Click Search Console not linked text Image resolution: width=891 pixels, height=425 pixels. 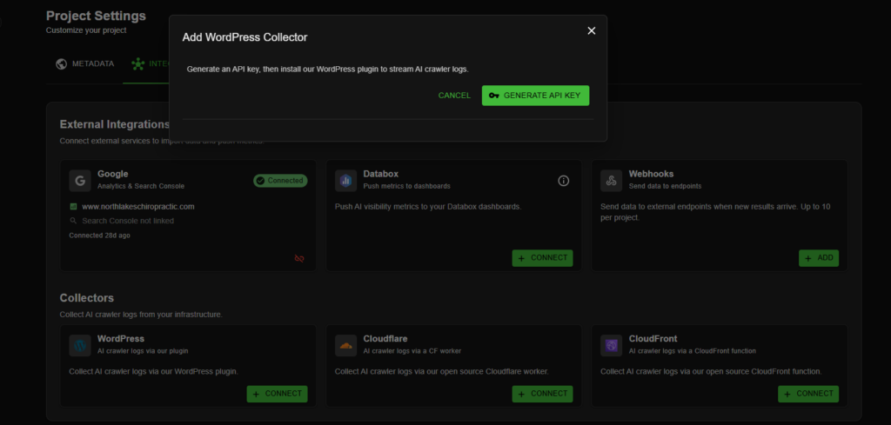coord(128,221)
